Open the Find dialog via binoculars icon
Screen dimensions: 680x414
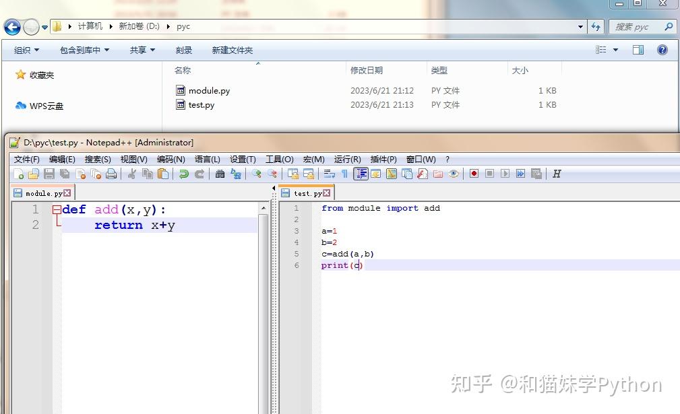click(222, 174)
